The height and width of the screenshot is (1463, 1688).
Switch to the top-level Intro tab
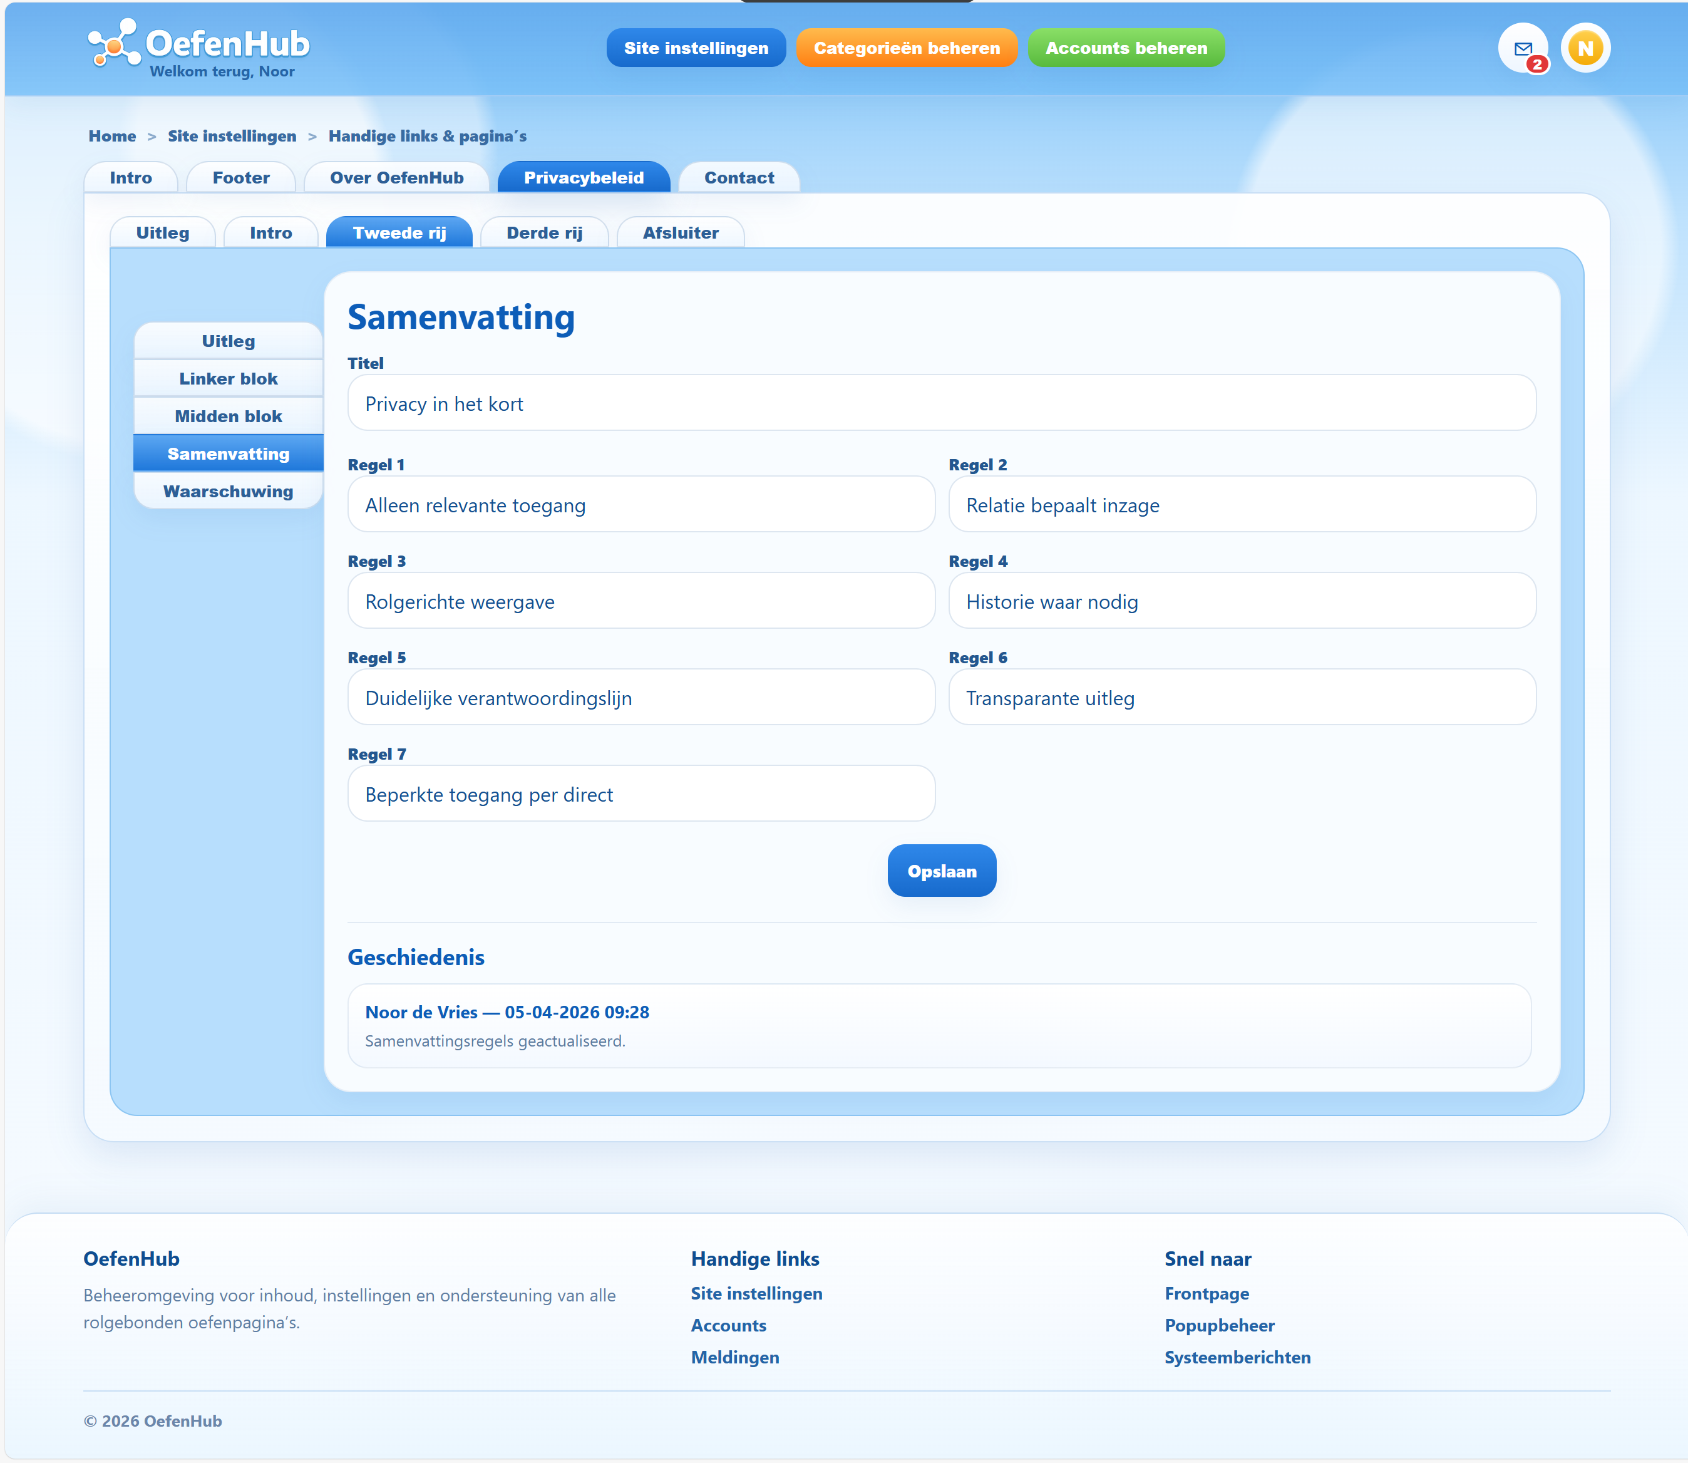coord(131,178)
